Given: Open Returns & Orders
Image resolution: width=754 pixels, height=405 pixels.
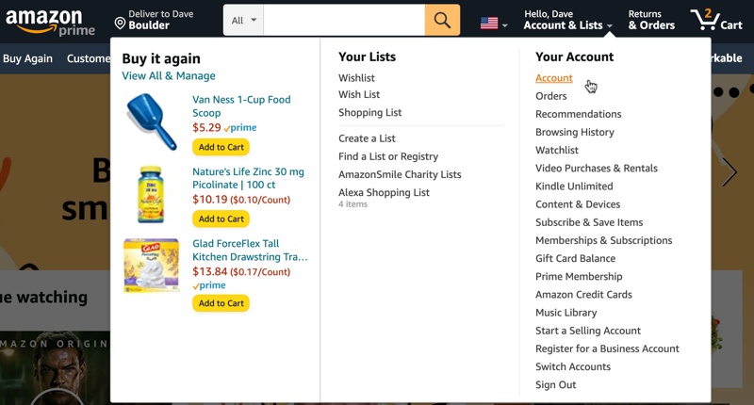Looking at the screenshot, I should (651, 20).
